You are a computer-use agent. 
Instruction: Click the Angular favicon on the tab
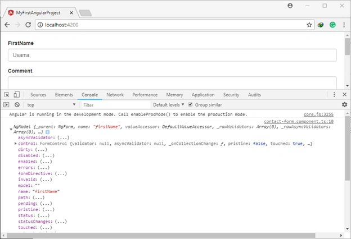11,13
